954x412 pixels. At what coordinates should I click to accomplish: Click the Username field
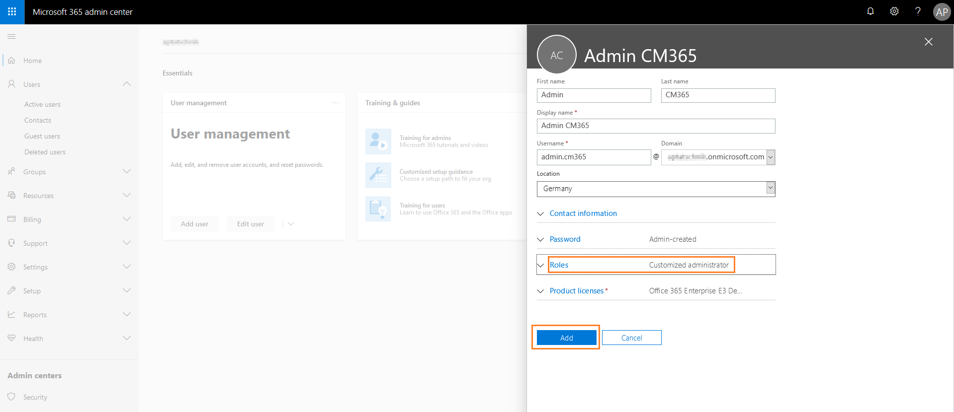[594, 157]
